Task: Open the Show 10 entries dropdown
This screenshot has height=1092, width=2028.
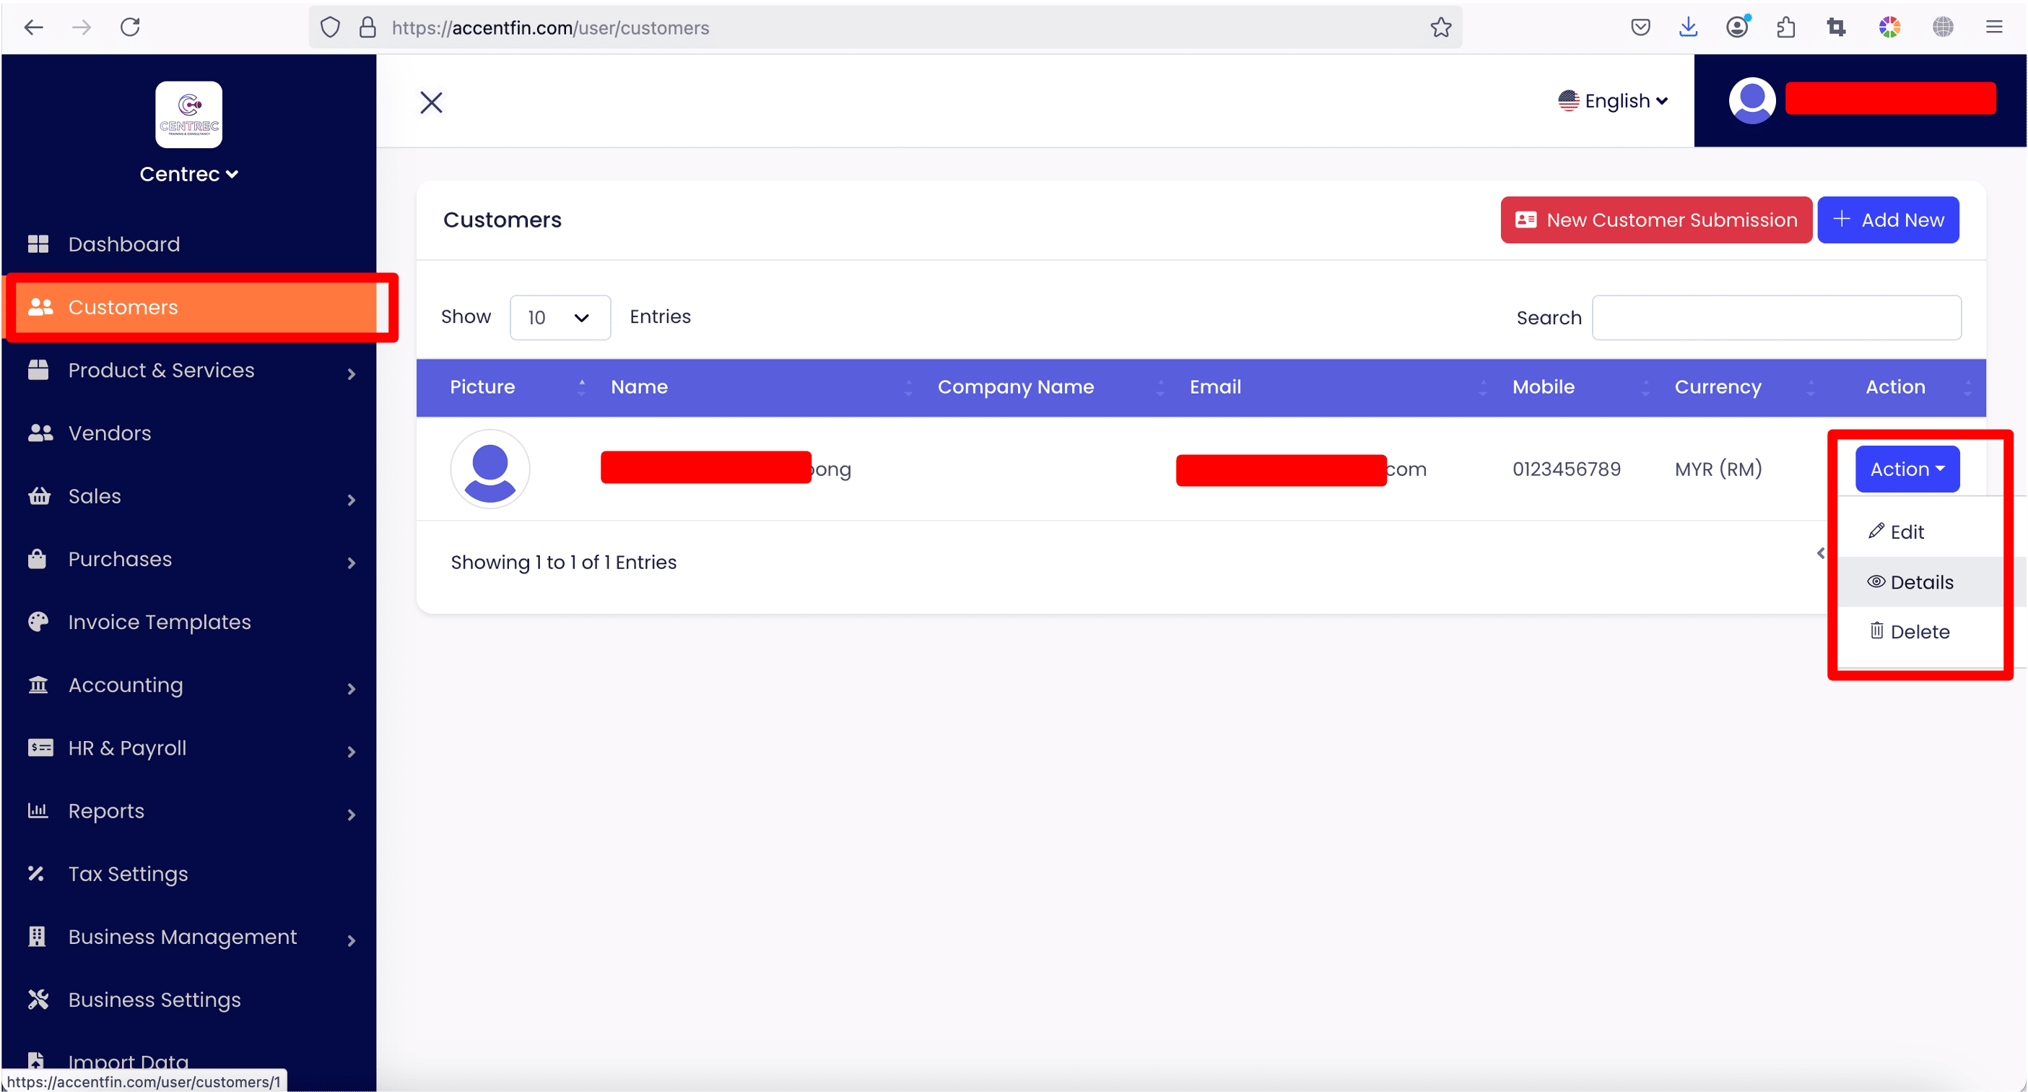Action: [x=560, y=317]
